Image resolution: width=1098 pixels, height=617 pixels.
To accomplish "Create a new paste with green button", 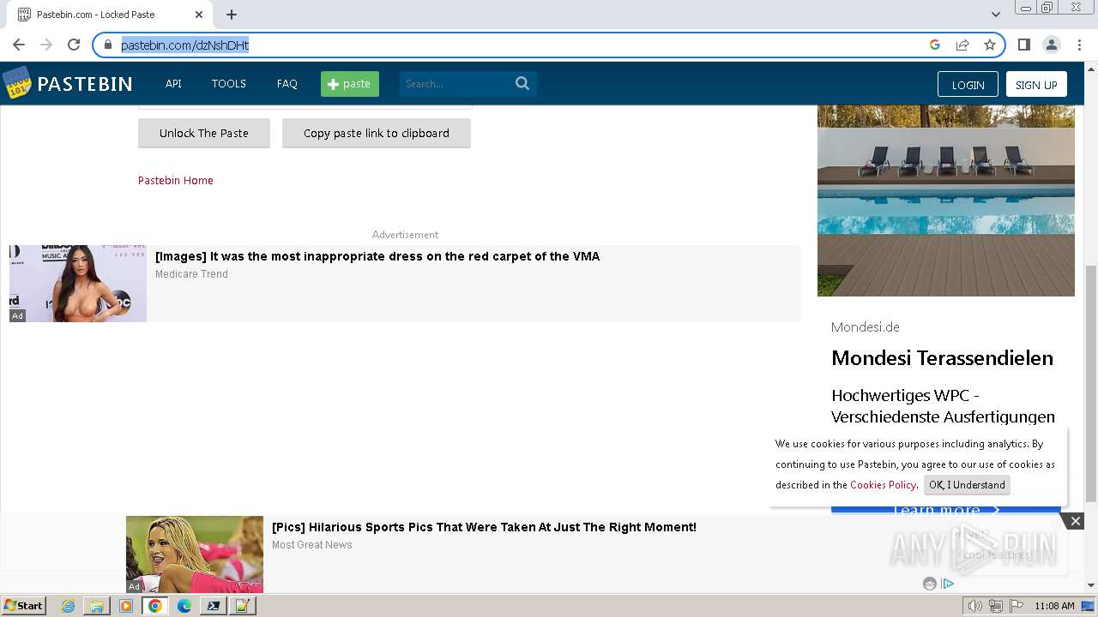I will 350,83.
